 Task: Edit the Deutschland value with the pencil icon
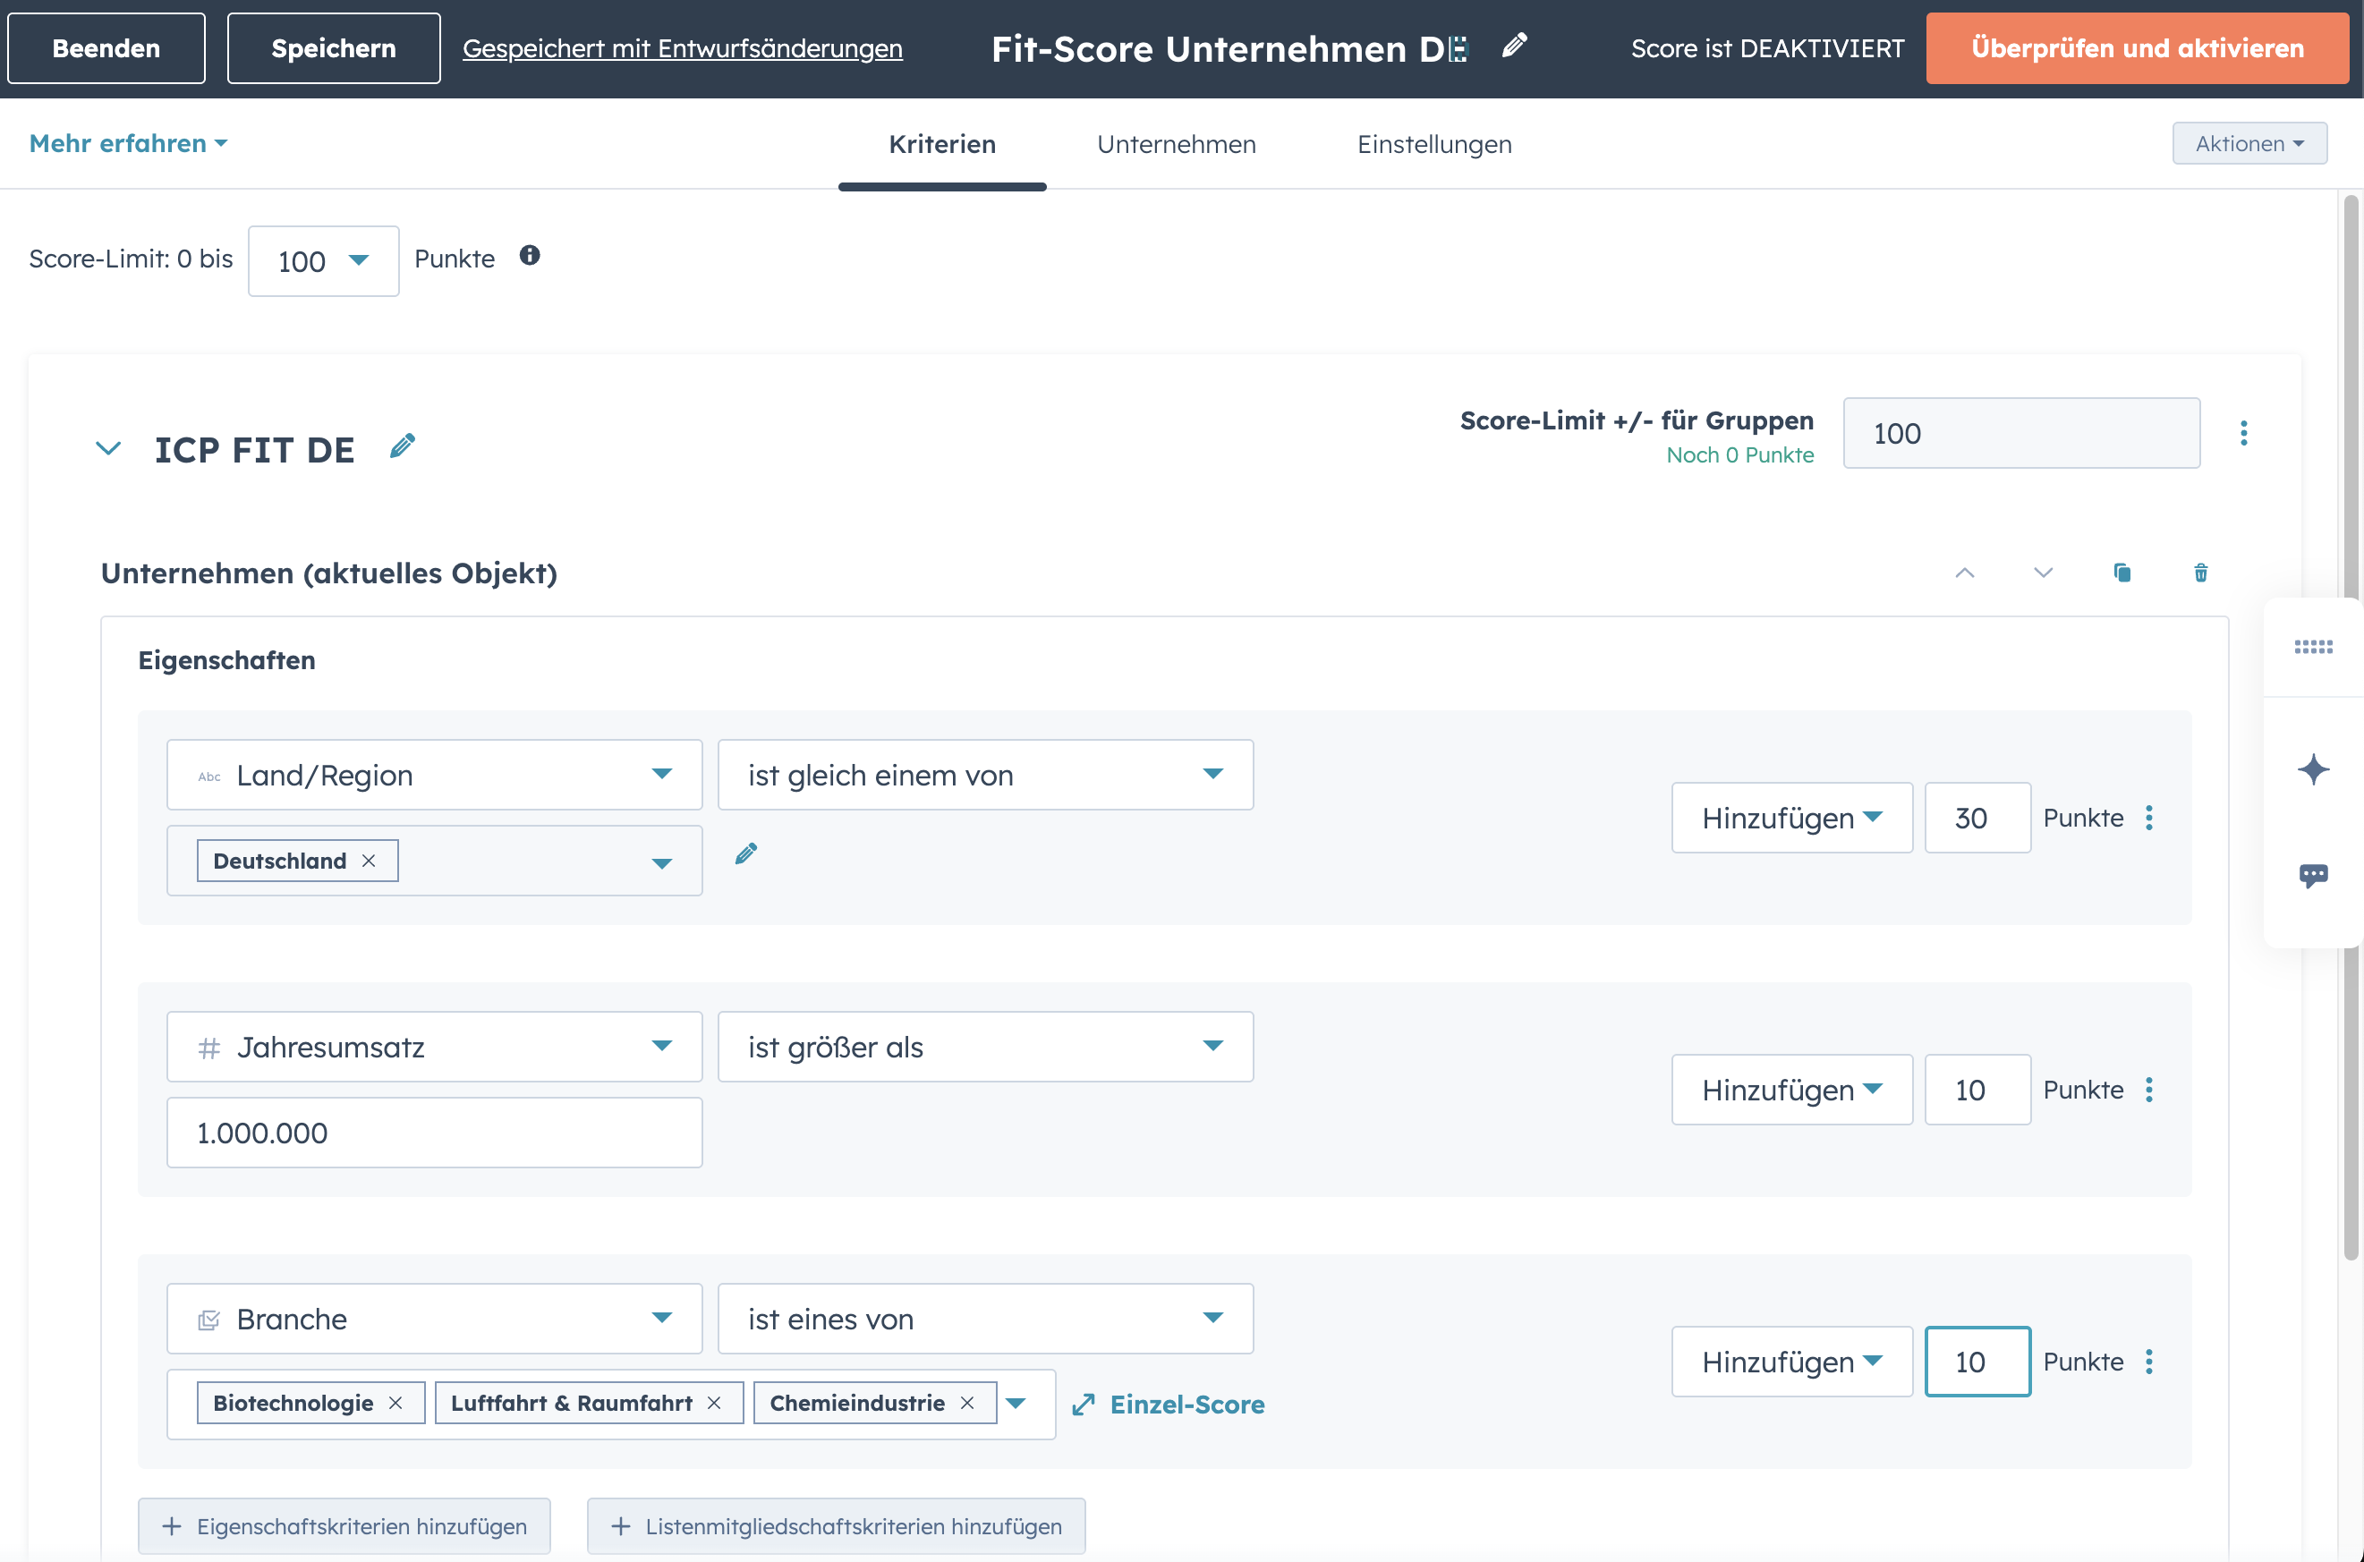click(746, 853)
